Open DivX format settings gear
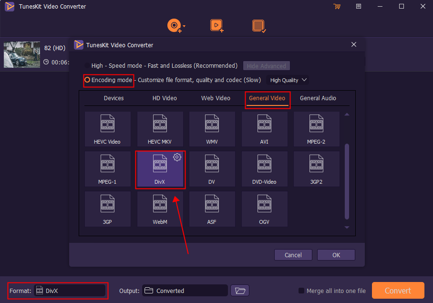433x303 pixels. click(x=177, y=157)
